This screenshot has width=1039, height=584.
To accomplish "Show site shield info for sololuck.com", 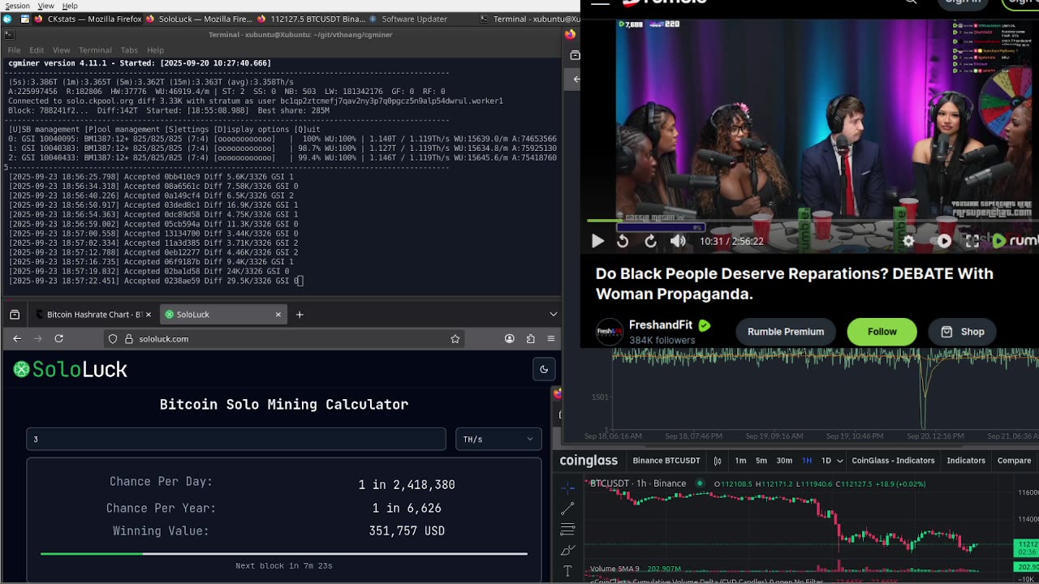I will [113, 338].
